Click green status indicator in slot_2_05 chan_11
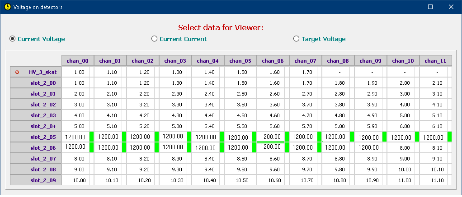The height and width of the screenshot is (197, 462). tap(449, 137)
